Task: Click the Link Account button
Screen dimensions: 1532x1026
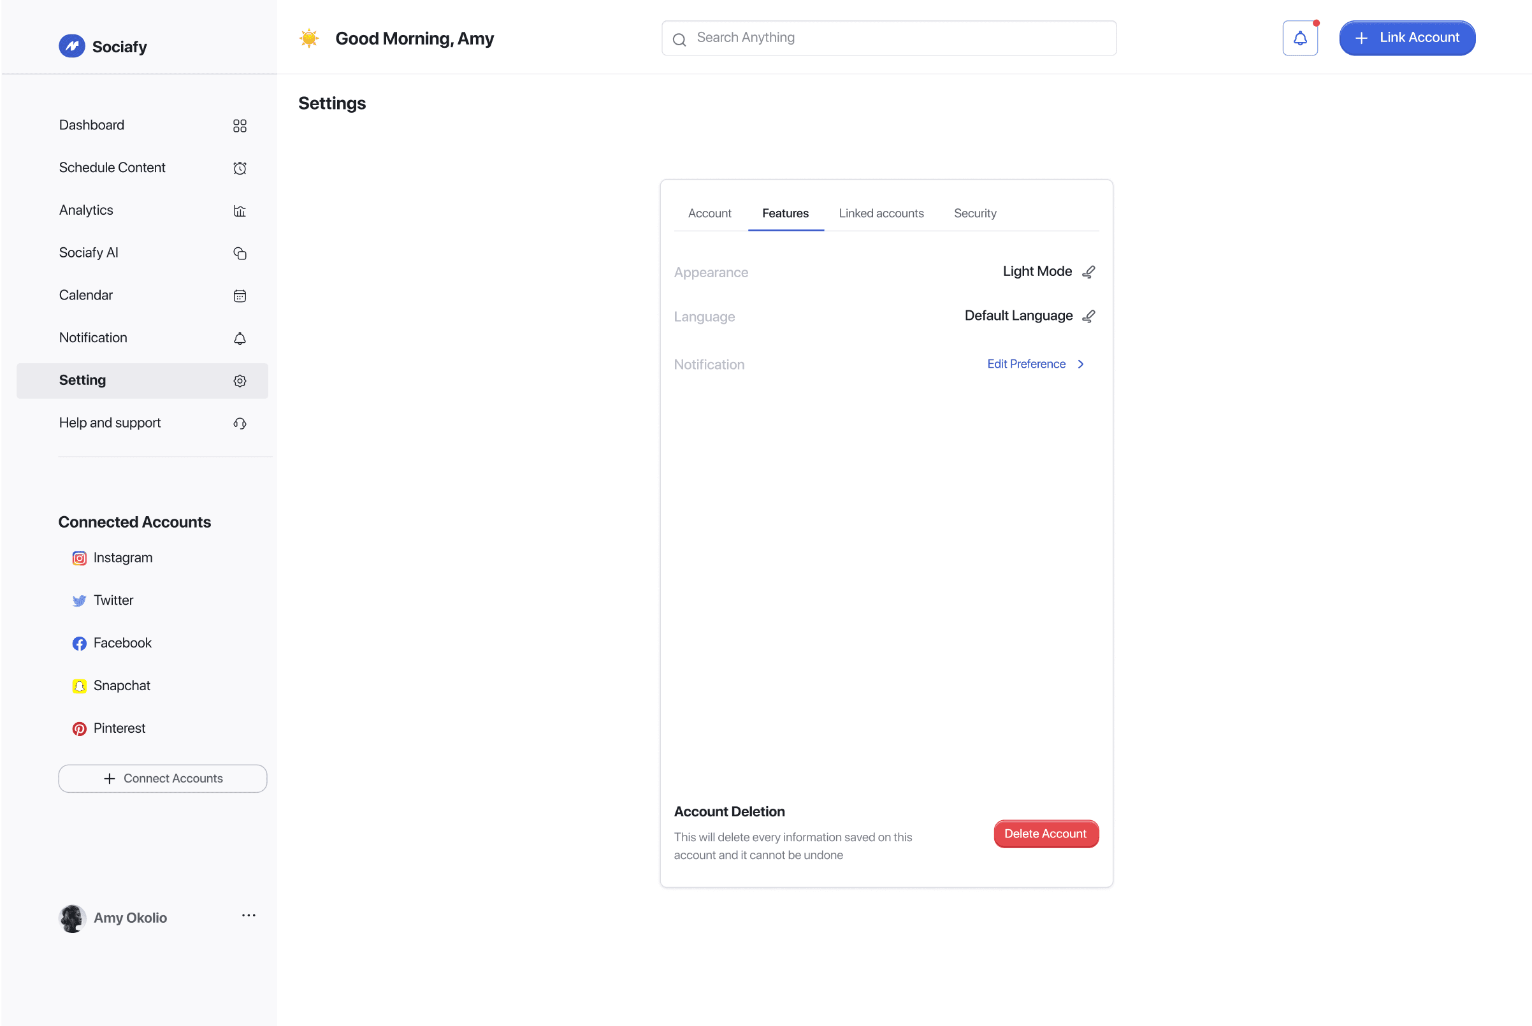Action: point(1406,38)
